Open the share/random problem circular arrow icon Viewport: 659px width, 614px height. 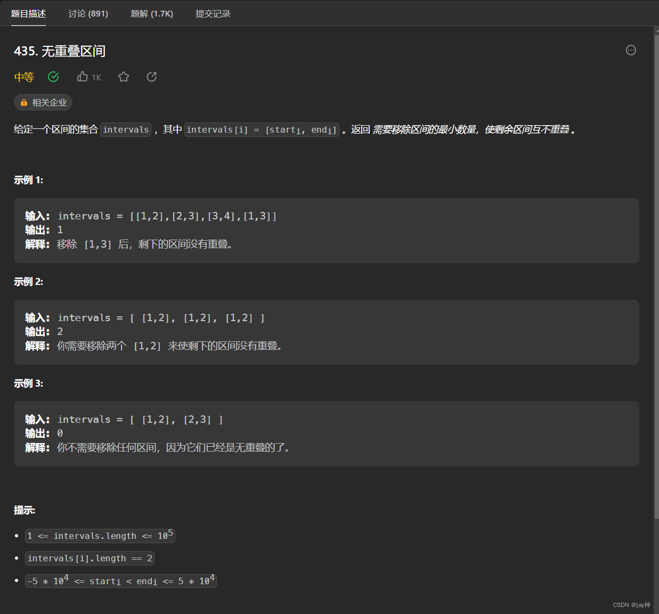(x=151, y=77)
